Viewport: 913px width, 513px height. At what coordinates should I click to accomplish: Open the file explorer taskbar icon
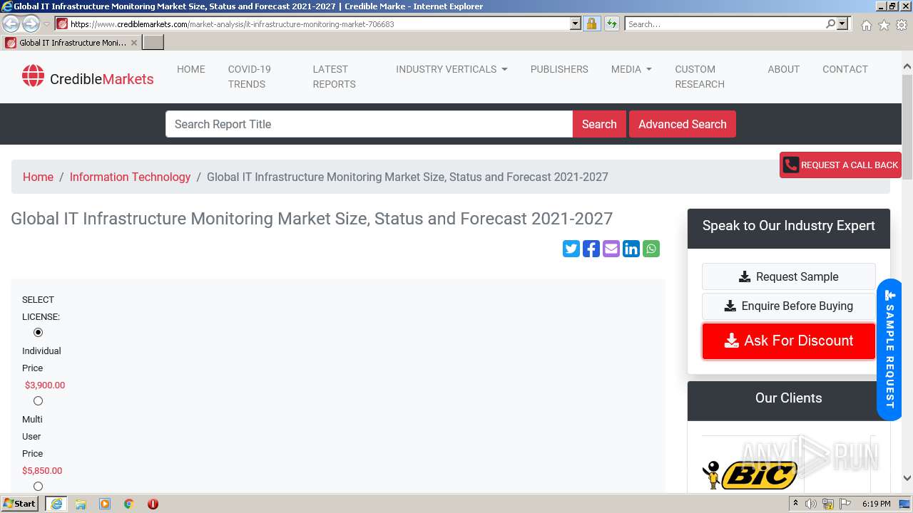[x=81, y=504]
